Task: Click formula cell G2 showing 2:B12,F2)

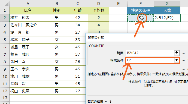Action: pos(167,18)
